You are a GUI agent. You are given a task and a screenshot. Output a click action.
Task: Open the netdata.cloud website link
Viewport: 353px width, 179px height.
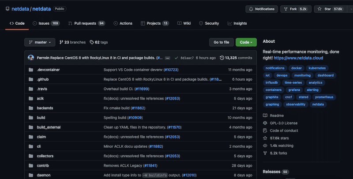[298, 58]
